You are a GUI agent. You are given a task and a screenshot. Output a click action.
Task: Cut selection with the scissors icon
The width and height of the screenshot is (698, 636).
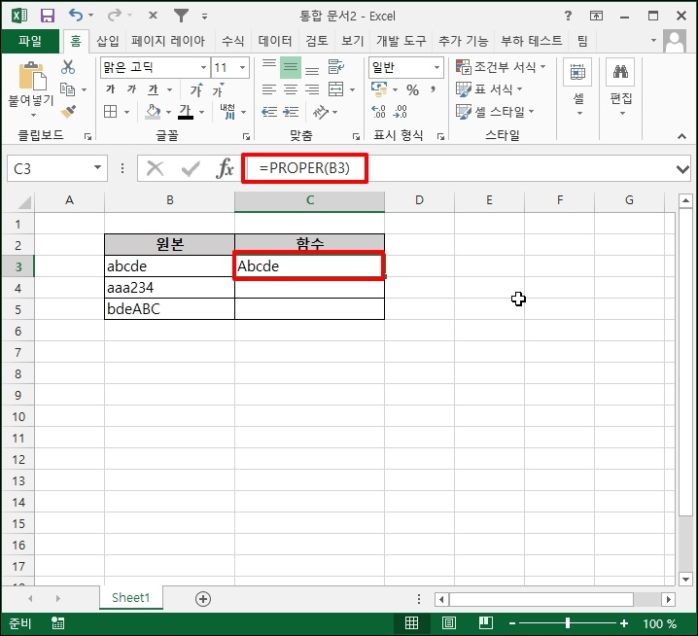point(68,67)
